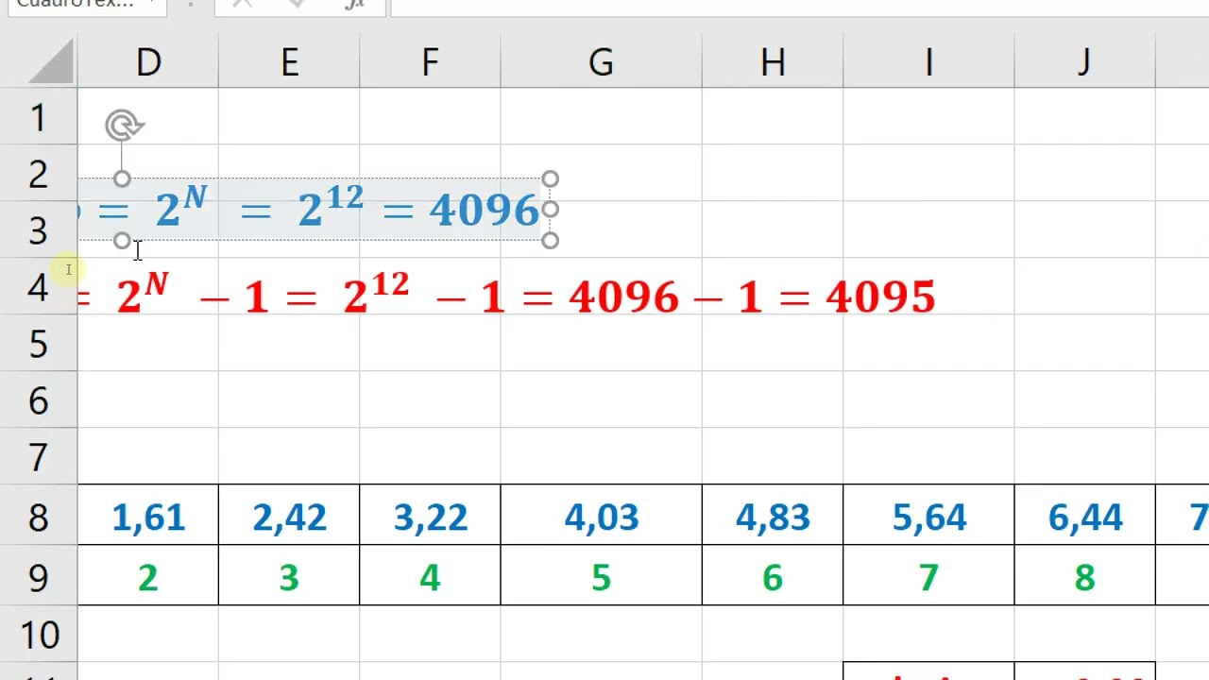Select column H header

[773, 62]
